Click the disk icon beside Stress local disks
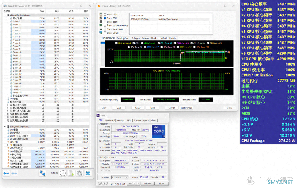 tap(101, 29)
